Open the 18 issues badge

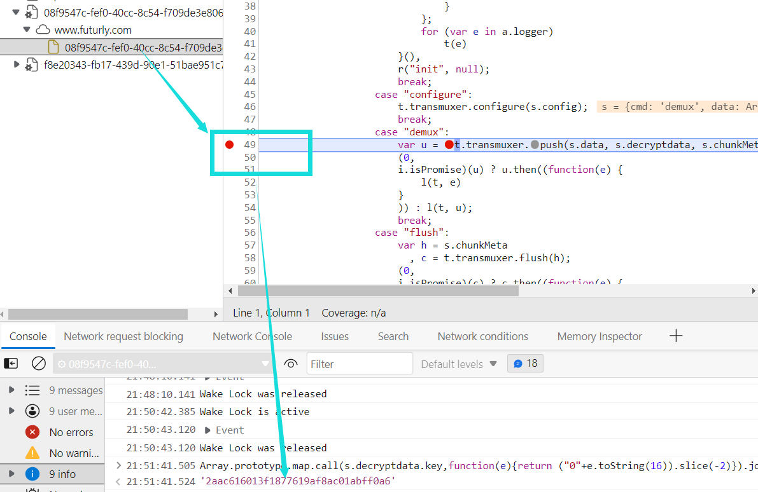pyautogui.click(x=526, y=363)
